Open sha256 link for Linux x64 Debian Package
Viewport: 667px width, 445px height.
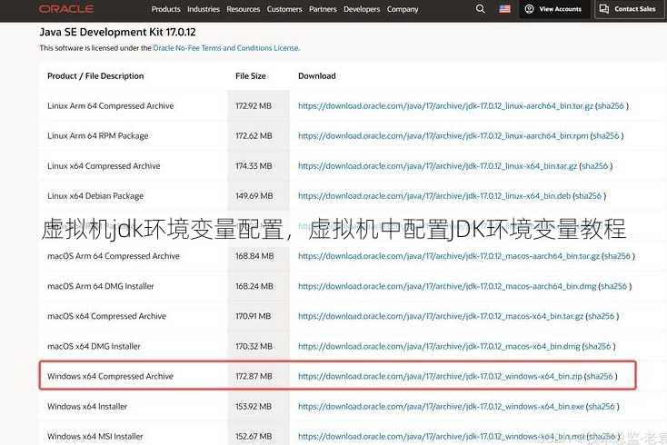tap(588, 196)
